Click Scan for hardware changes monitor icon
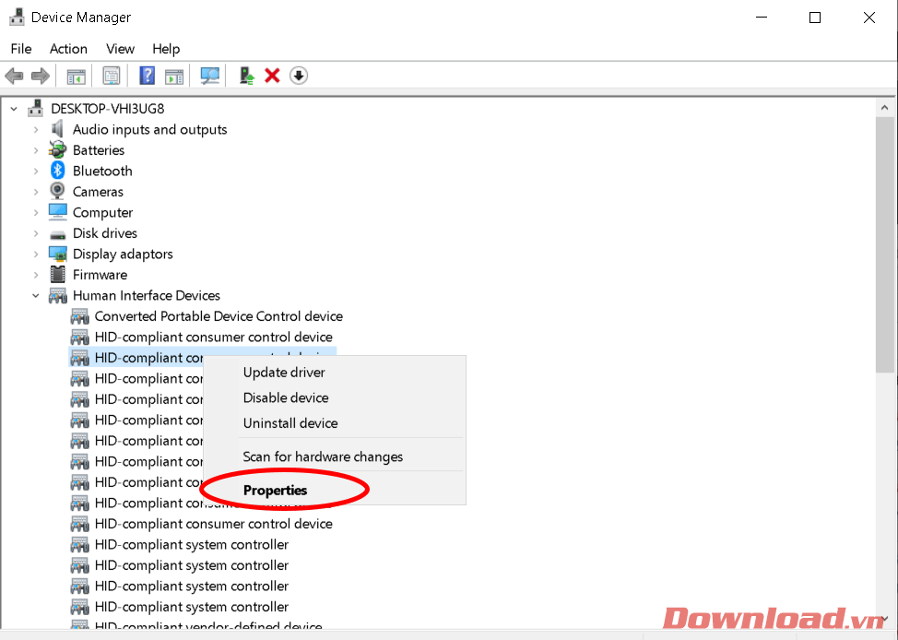 click(209, 76)
